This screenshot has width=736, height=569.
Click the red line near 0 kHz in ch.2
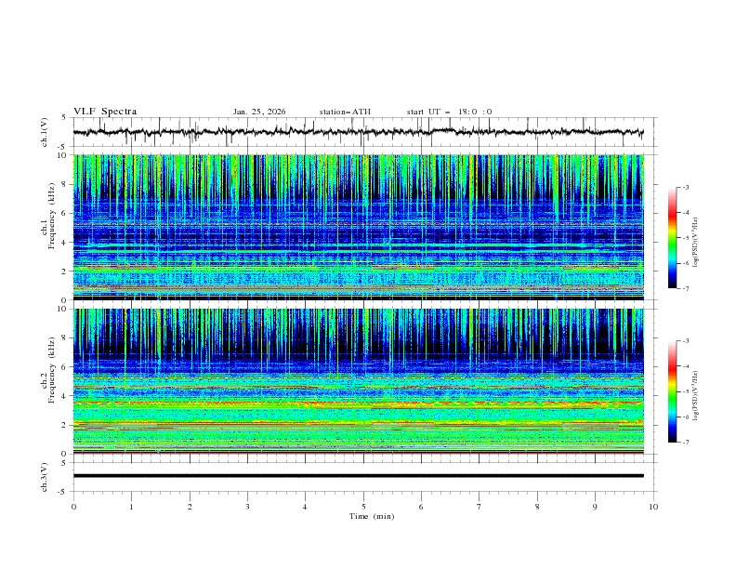pos(358,453)
